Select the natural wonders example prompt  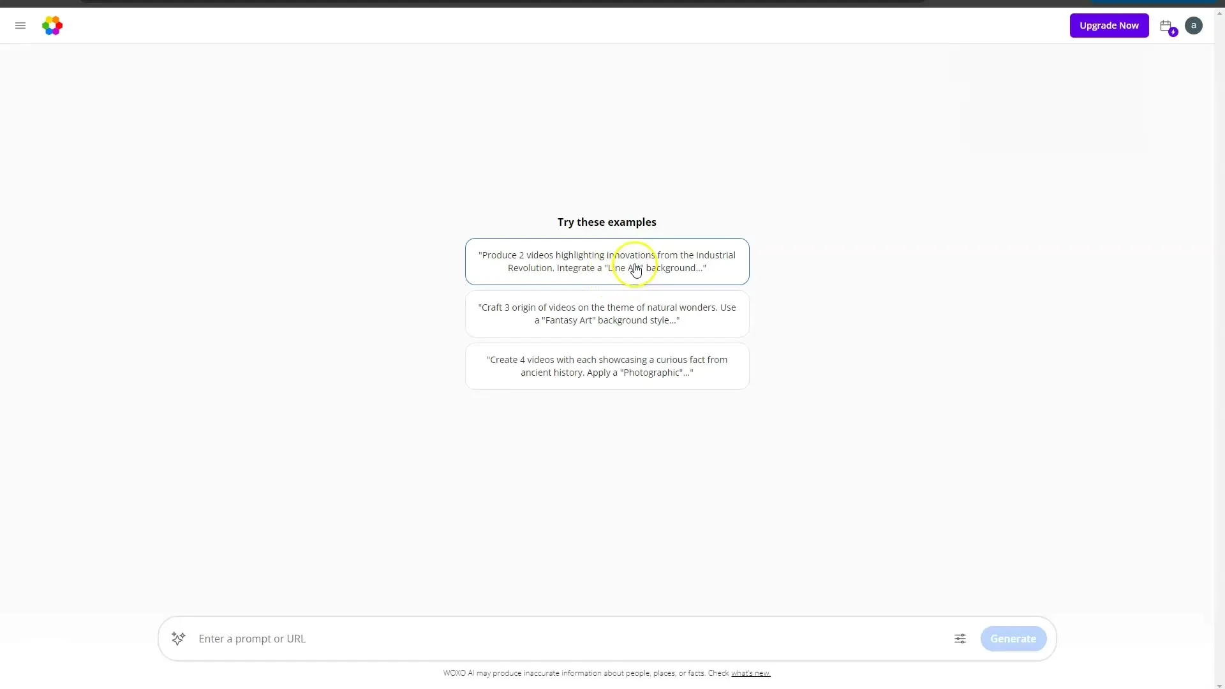(x=607, y=314)
